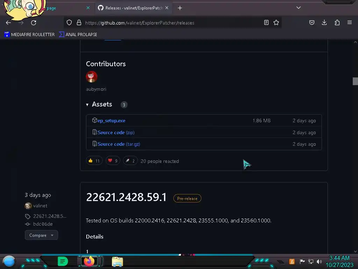
Task: Open the tracking protection shield icon
Action: point(69,22)
